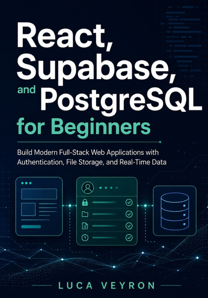Image resolution: width=208 pixels, height=298 pixels.
Task: Click the document icon in the center panel
Action: [x=85, y=226]
